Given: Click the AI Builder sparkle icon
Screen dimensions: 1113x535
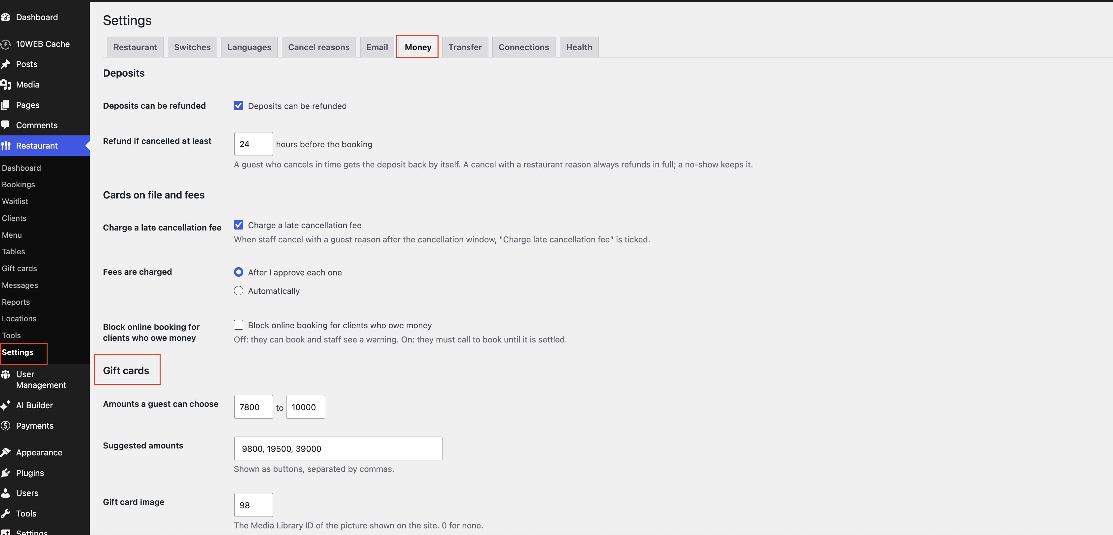Looking at the screenshot, I should 6,406.
